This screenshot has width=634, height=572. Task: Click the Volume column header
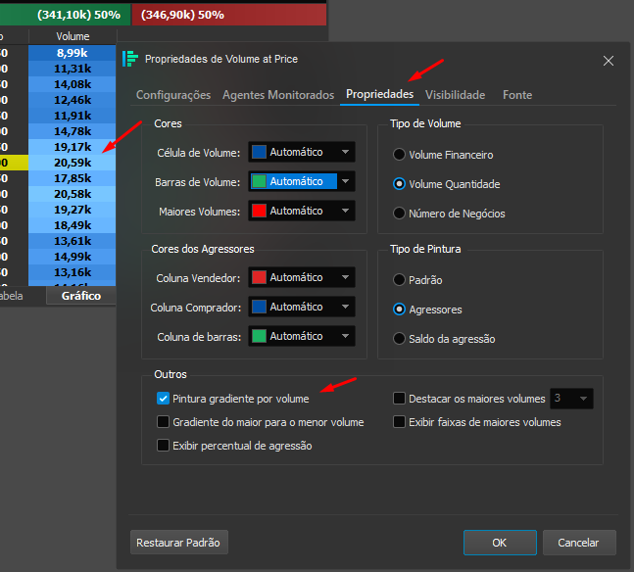[73, 36]
